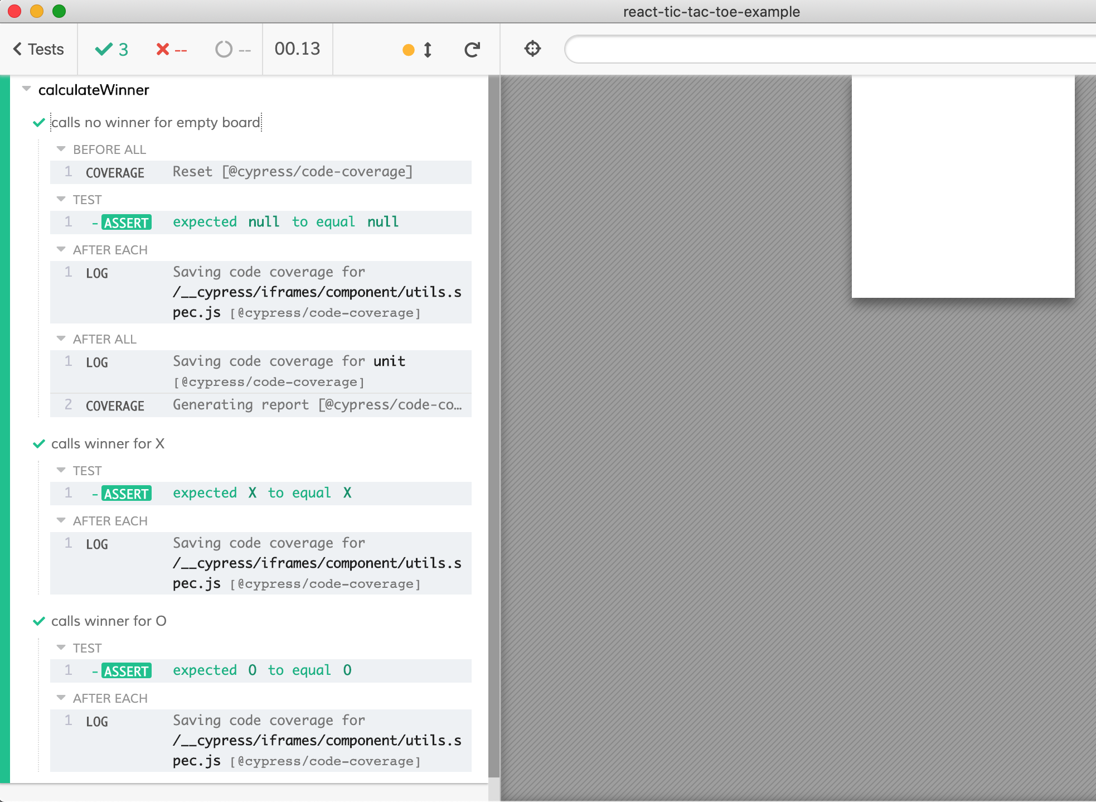The width and height of the screenshot is (1096, 802).
Task: Click the orange status dot indicator
Action: tap(409, 50)
